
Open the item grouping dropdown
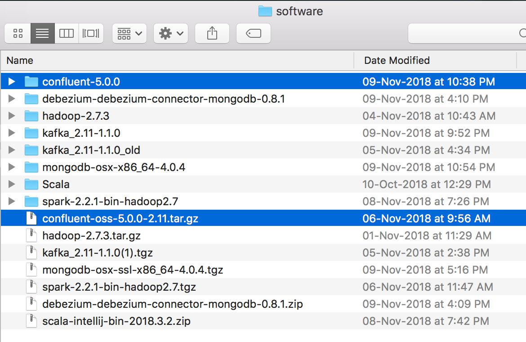click(129, 33)
